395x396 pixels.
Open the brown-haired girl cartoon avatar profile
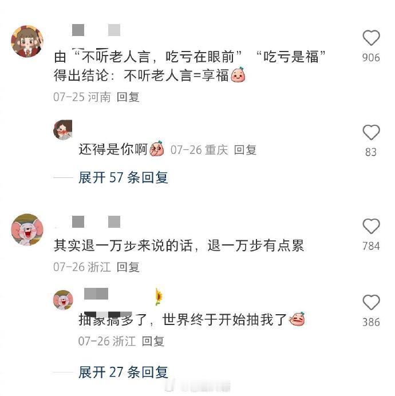click(27, 41)
